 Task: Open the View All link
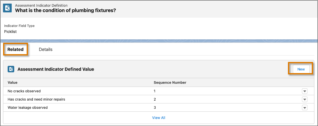point(159,118)
